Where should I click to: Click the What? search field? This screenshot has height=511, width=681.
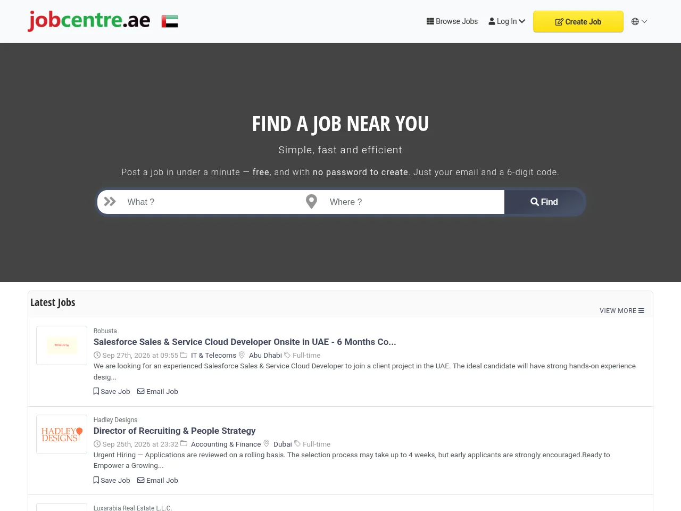(x=210, y=202)
